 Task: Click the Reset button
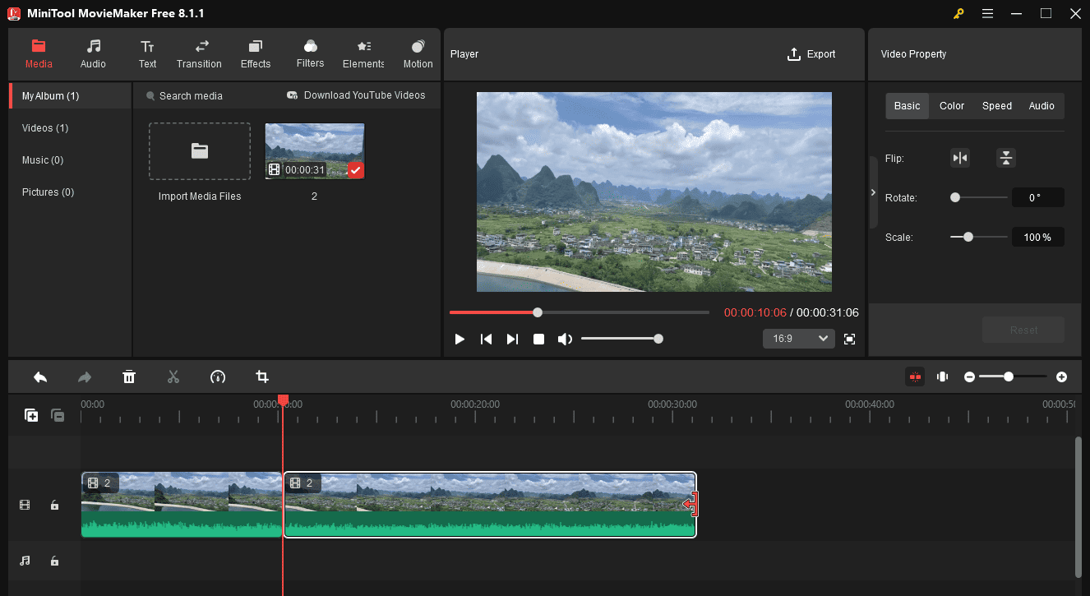coord(1023,330)
